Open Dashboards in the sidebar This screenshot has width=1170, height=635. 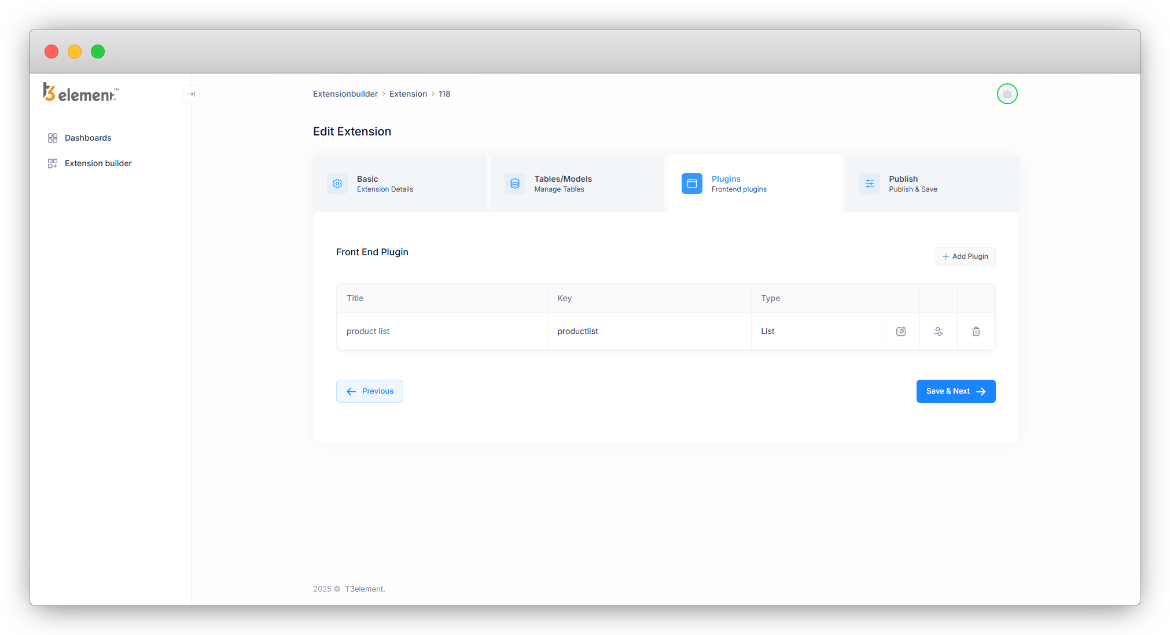[88, 138]
